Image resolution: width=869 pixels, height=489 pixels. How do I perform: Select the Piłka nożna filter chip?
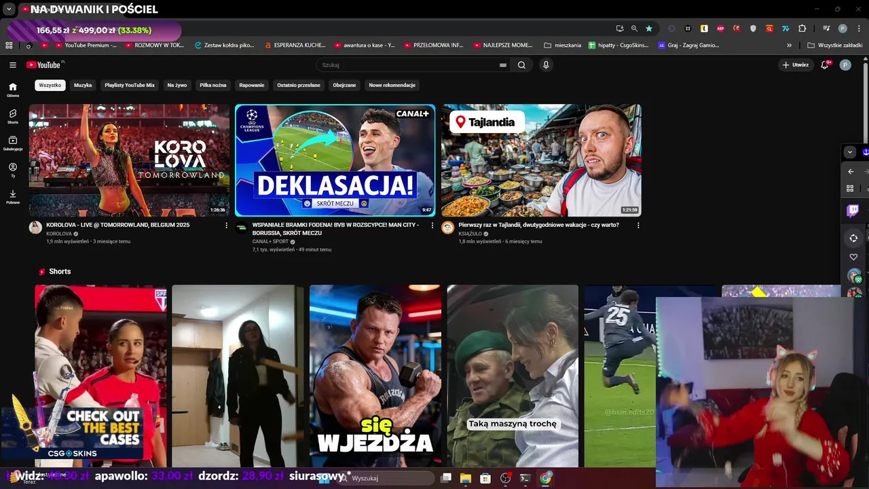tap(213, 86)
